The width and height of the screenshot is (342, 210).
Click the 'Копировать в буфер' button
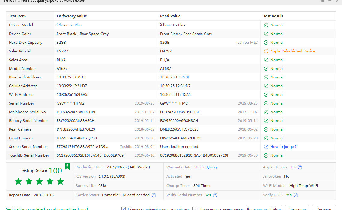[264, 208]
